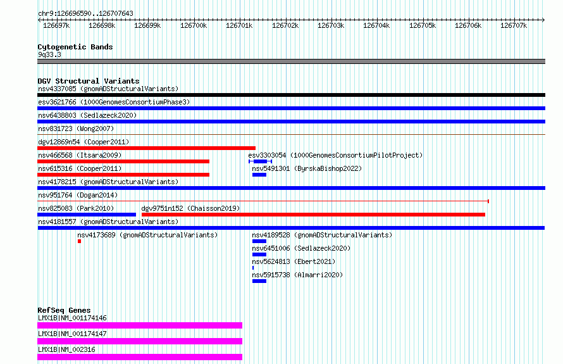Click the 126706k ruler position label

468,25
